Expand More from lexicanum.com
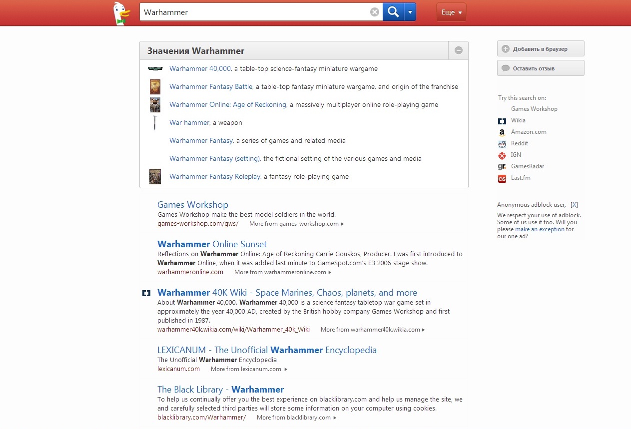 coord(249,369)
